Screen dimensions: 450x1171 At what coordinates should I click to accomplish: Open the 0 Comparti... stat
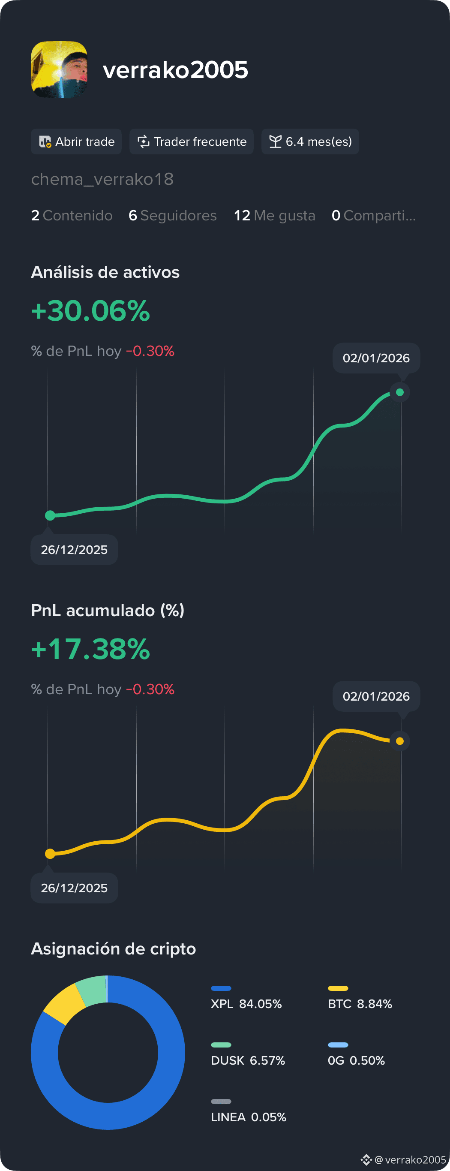[x=374, y=216]
